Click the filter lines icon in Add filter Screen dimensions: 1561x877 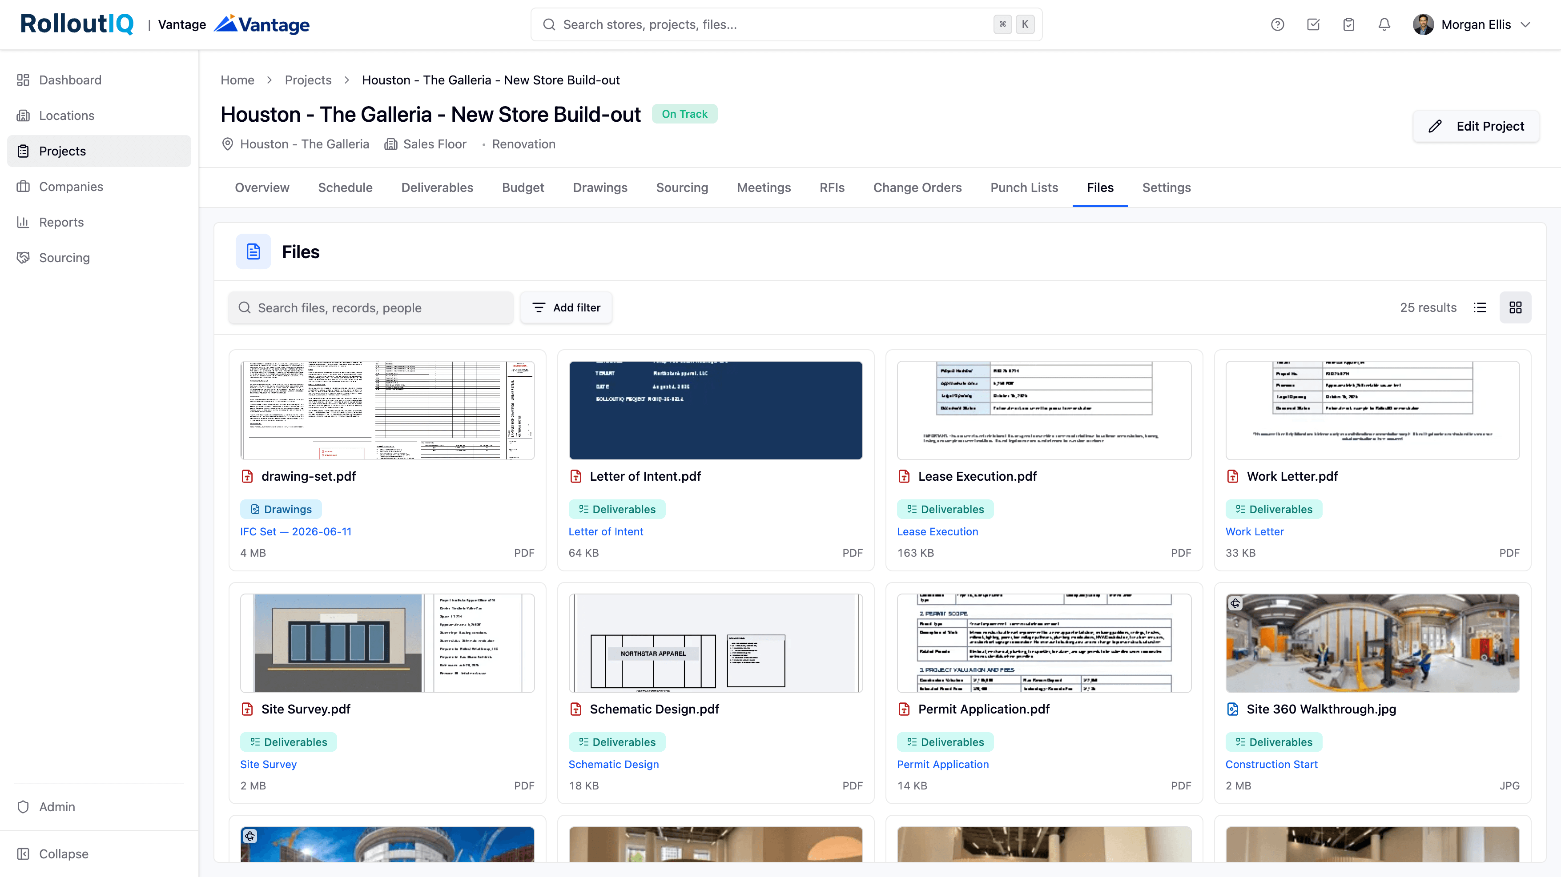(x=539, y=307)
